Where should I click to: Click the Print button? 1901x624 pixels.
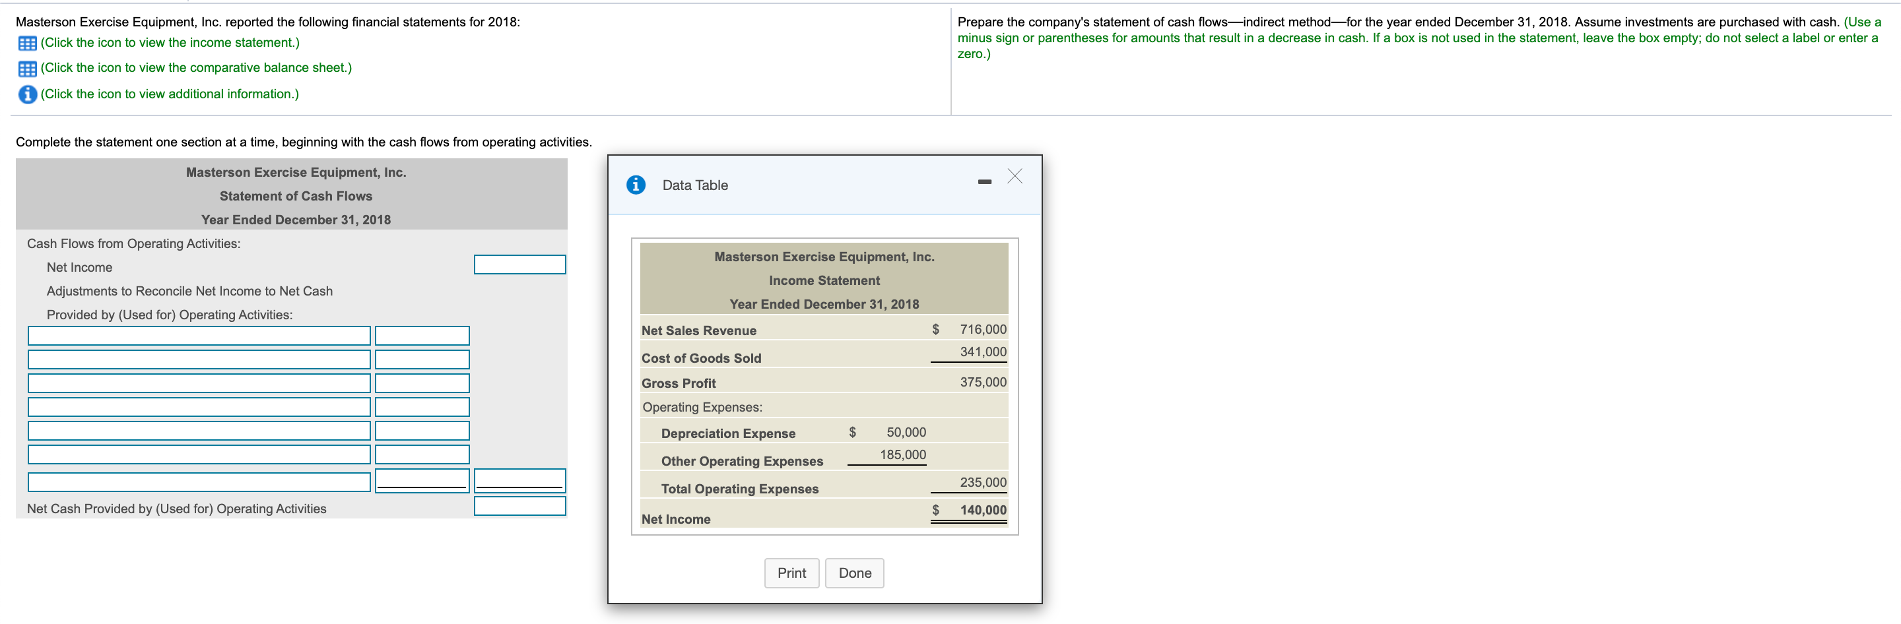click(x=792, y=573)
